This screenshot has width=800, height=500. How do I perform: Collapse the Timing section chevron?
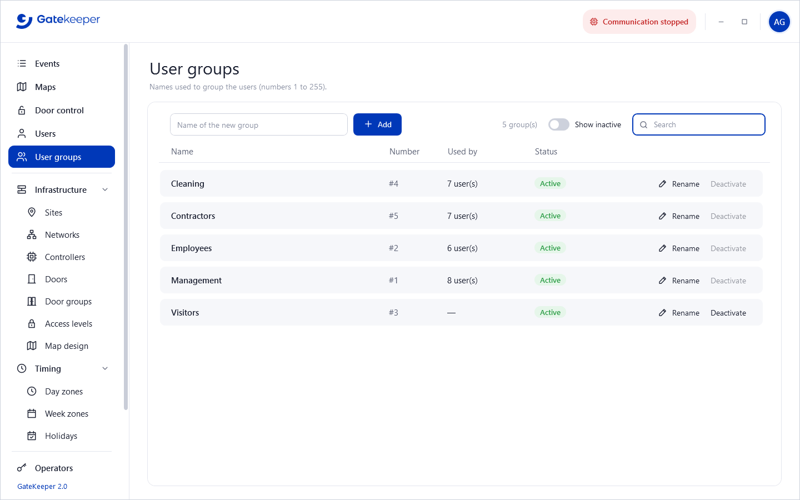click(105, 368)
